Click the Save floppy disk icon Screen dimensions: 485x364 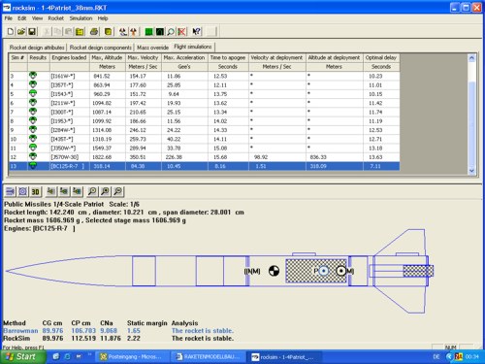(x=32, y=31)
